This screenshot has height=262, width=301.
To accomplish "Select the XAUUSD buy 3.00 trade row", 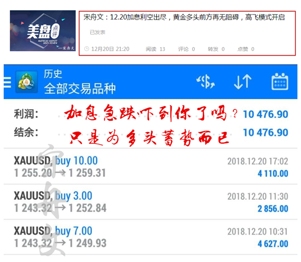I will coord(150,202).
